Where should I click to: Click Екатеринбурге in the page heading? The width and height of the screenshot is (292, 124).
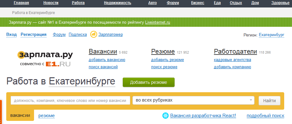click(x=82, y=82)
